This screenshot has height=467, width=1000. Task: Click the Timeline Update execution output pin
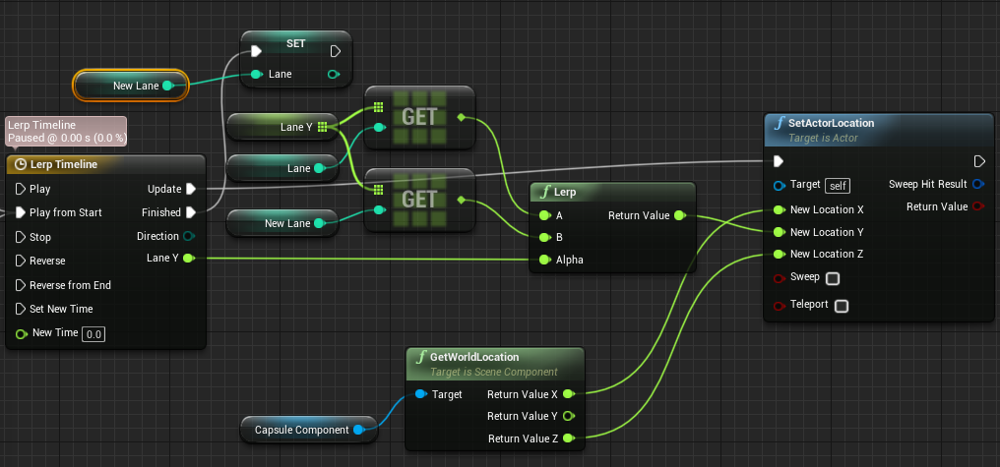[190, 189]
